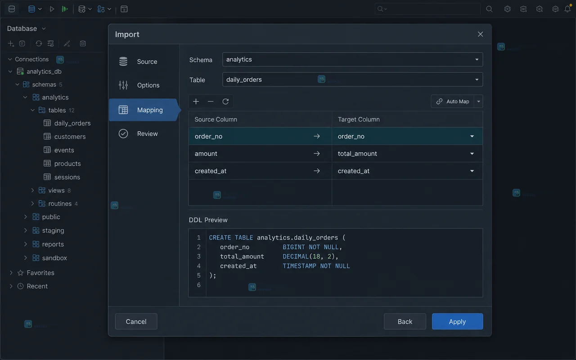This screenshot has height=360, width=576.
Task: Remove a mapping row with the minus icon
Action: click(x=211, y=102)
